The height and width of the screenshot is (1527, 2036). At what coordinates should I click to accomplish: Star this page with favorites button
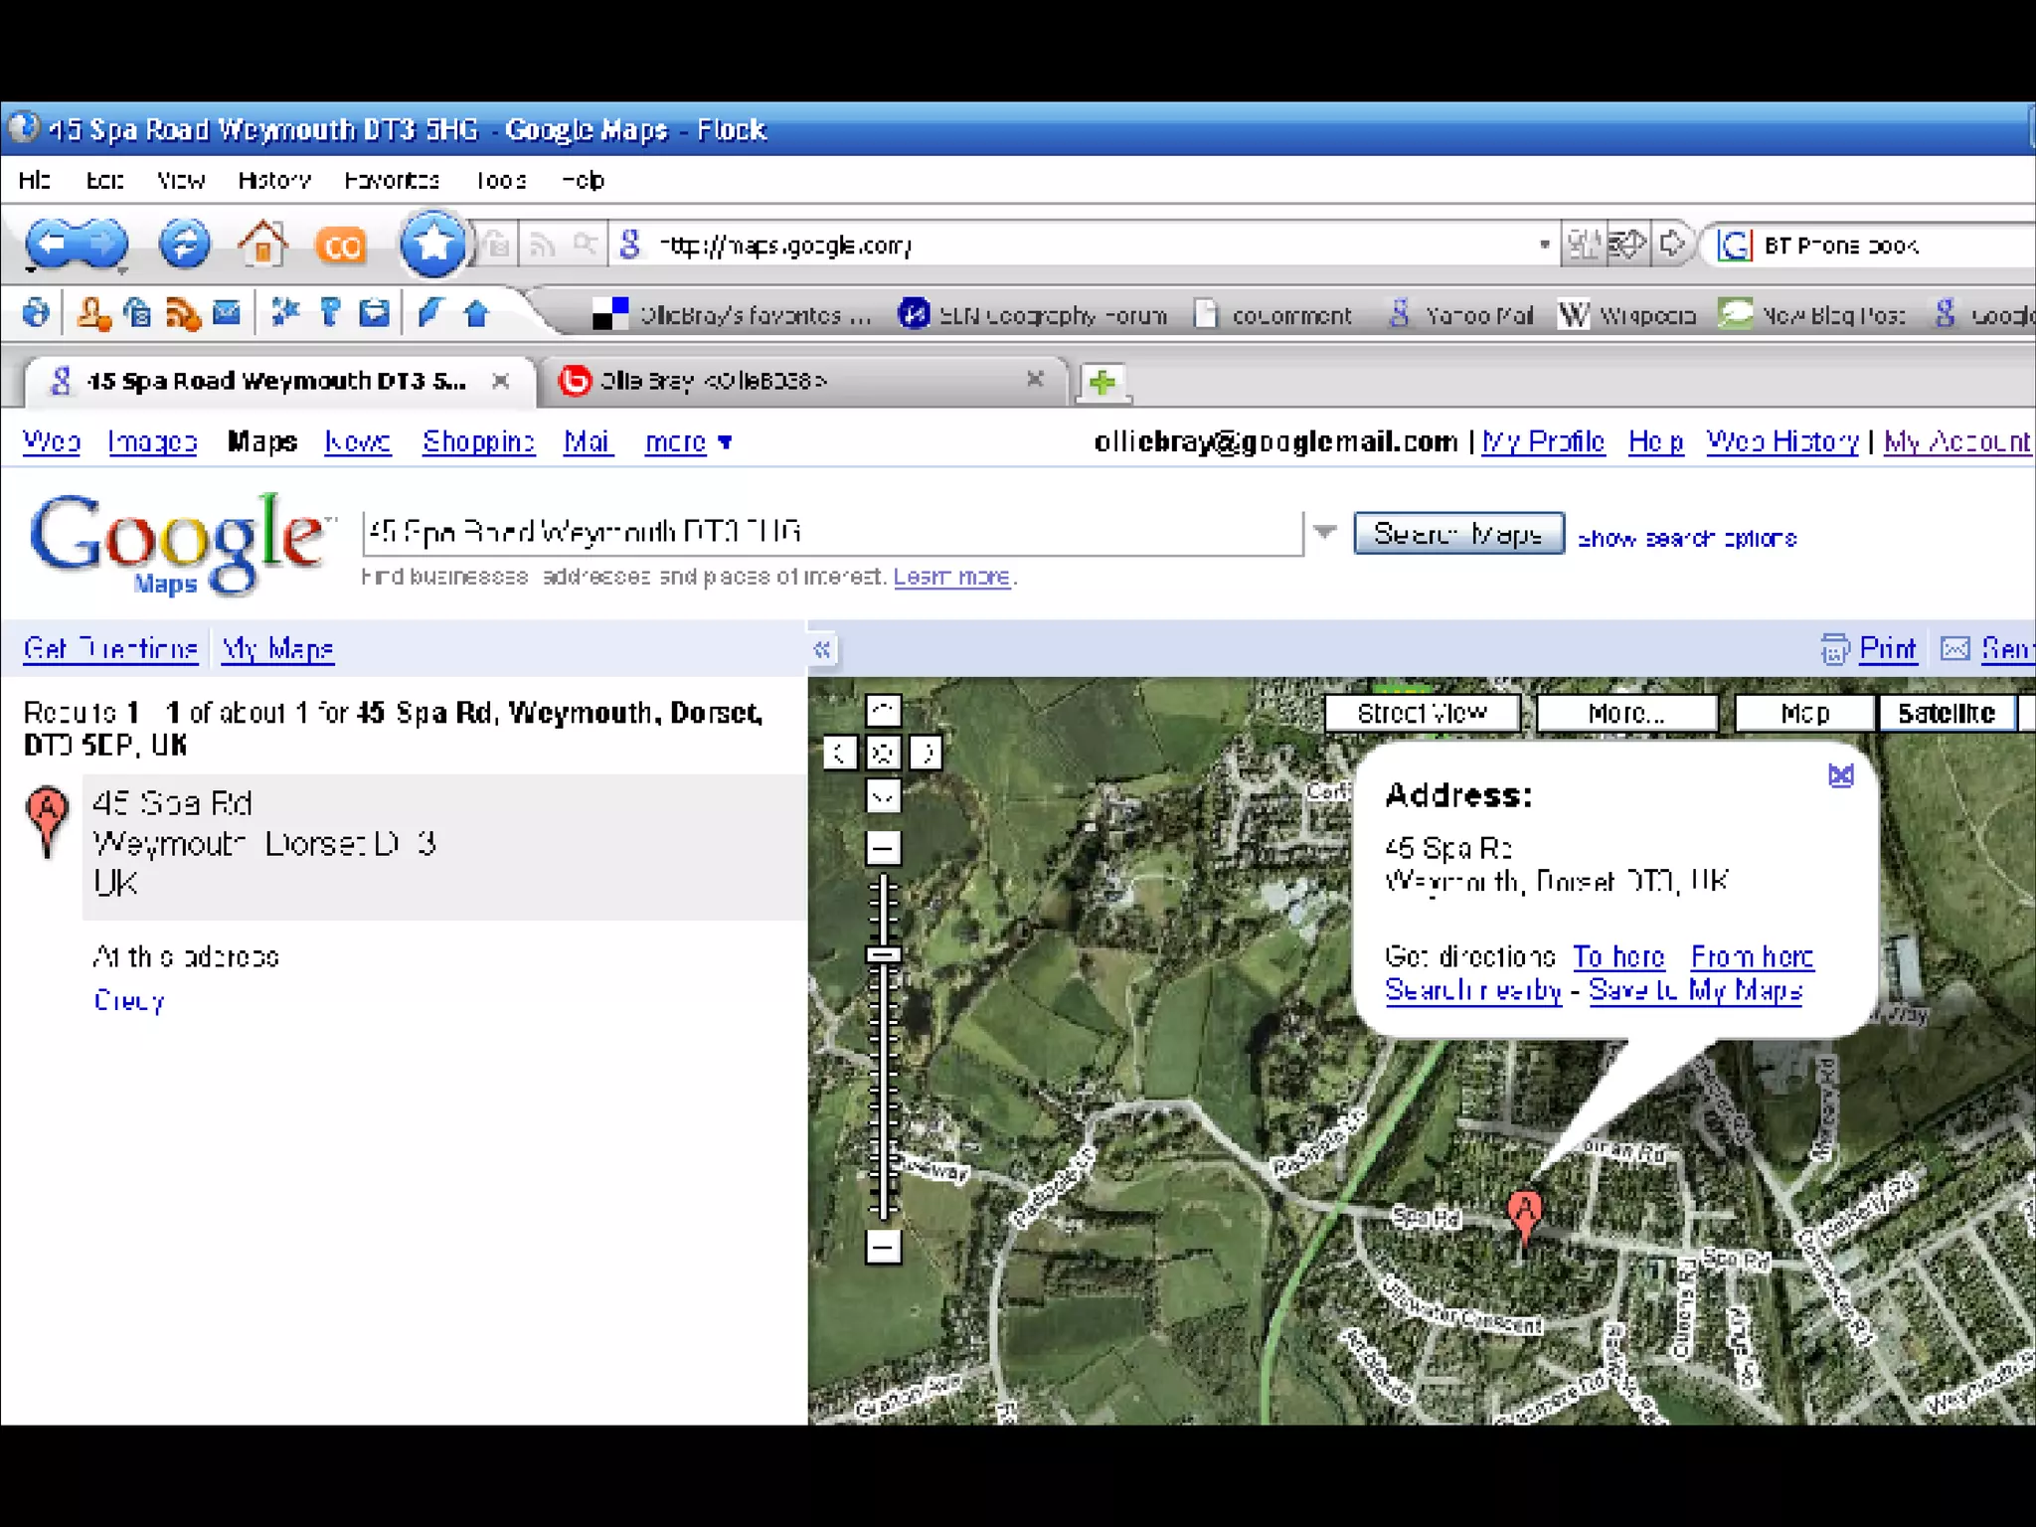point(432,245)
